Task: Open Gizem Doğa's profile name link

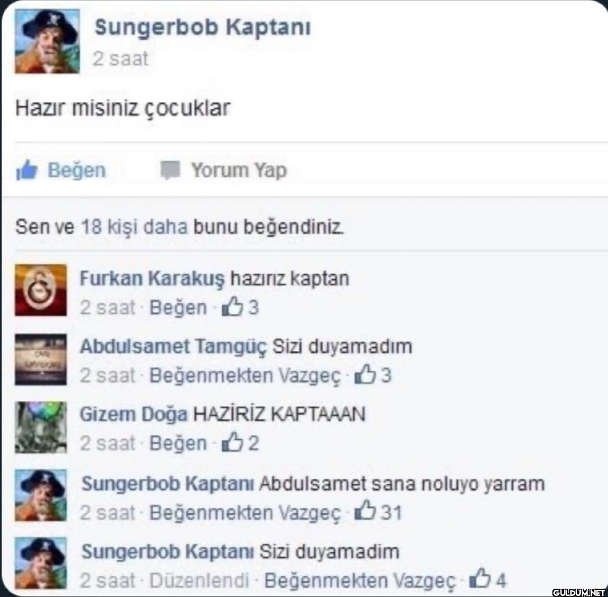Action: (134, 414)
